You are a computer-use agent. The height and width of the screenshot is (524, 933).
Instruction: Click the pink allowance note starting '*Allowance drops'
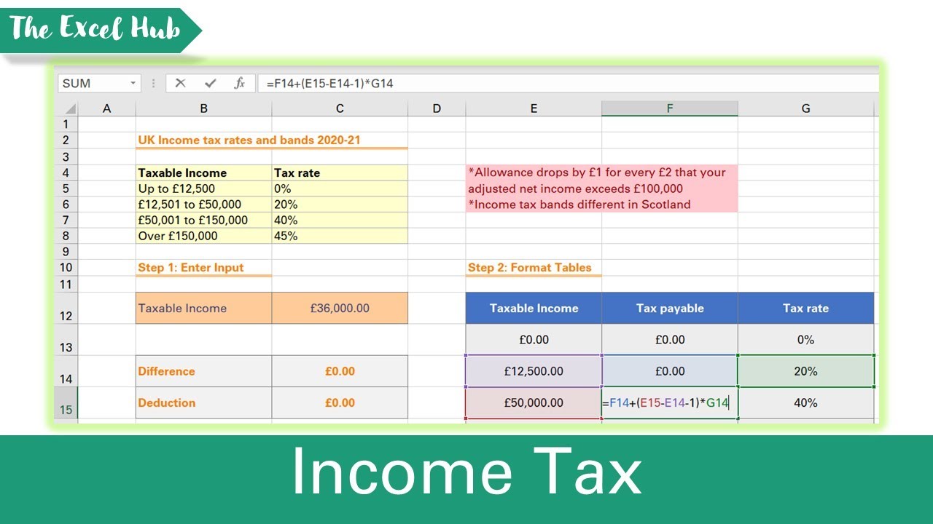597,180
